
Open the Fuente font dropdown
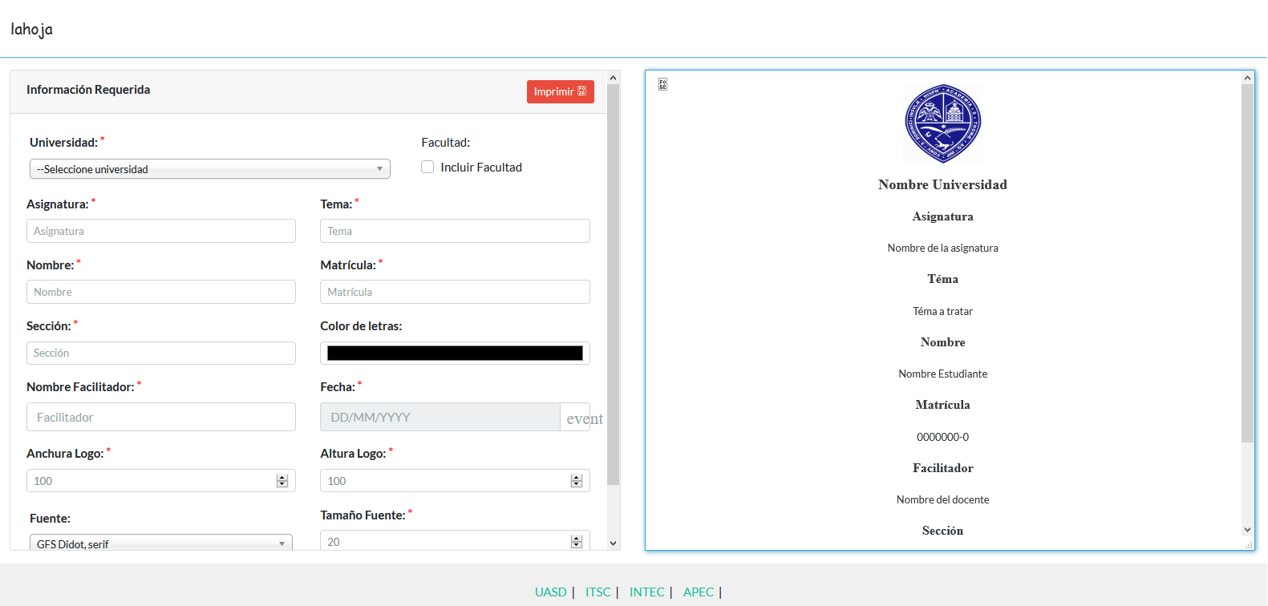click(161, 543)
